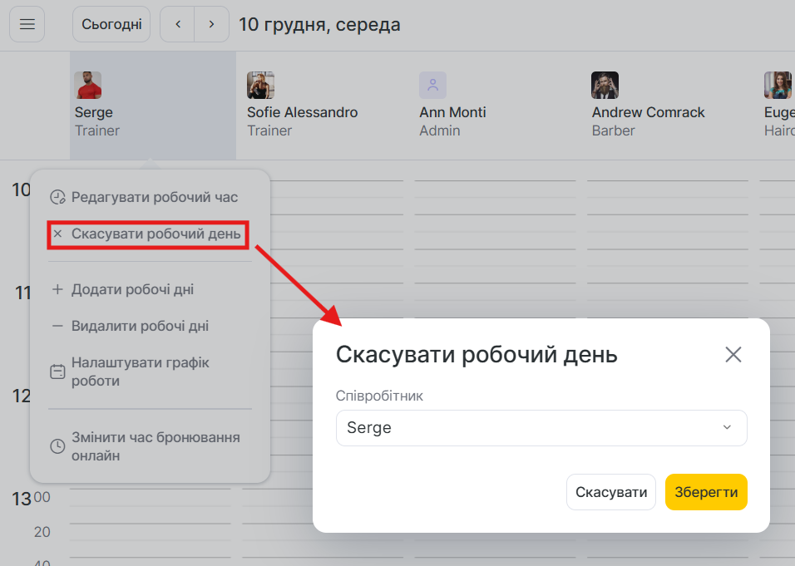Click calendar icon beside Налаштувати графік роботи
795x566 pixels.
(x=57, y=372)
